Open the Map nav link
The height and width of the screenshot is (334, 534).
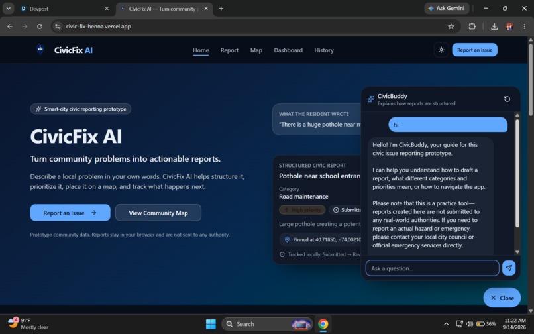(x=256, y=50)
